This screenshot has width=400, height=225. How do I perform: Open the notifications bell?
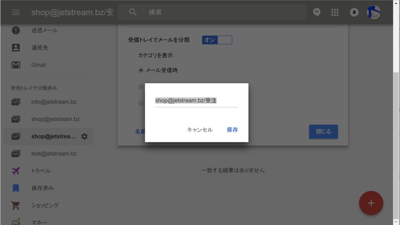point(354,12)
